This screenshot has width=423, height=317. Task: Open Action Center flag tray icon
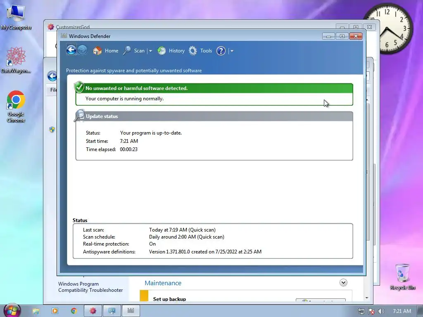[371, 311]
